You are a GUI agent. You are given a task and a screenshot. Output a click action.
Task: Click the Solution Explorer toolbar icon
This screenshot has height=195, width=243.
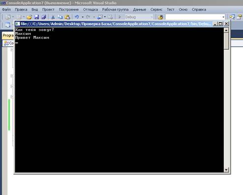coord(232,17)
